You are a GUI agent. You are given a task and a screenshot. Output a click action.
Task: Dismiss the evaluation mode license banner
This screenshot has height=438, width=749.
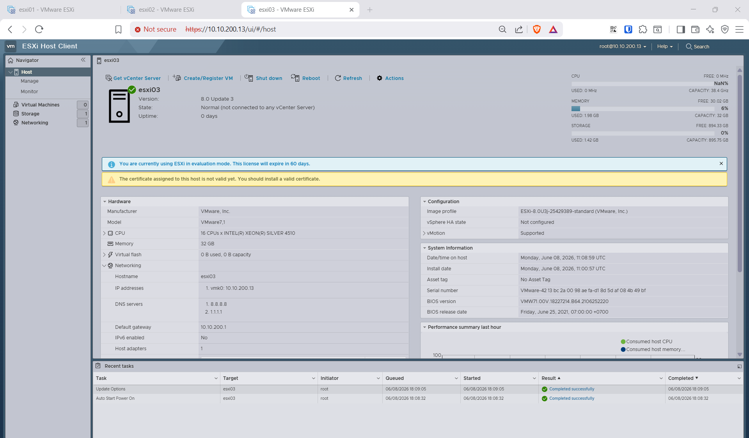pyautogui.click(x=721, y=163)
